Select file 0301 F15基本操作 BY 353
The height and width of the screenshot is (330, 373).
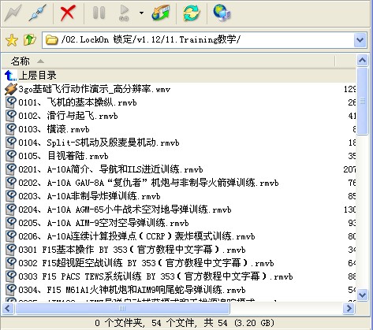click(x=132, y=250)
